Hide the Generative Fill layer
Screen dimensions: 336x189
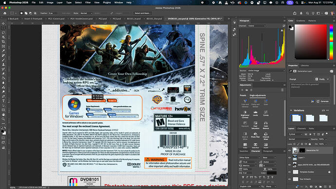coord(290,151)
